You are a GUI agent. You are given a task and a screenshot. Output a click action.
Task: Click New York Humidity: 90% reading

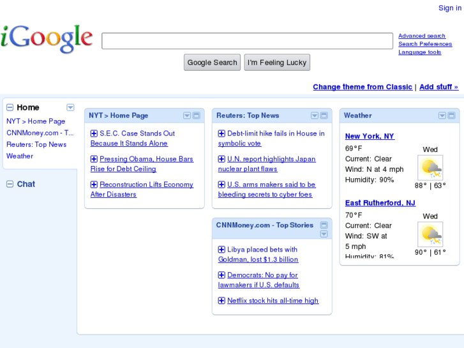click(x=370, y=180)
